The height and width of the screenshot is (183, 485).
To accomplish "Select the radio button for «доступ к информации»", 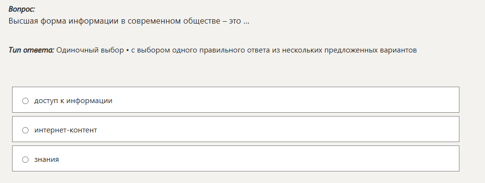I will [26, 101].
